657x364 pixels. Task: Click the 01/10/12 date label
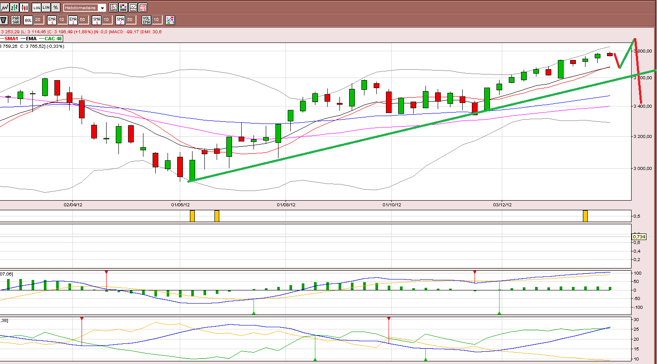click(x=392, y=205)
